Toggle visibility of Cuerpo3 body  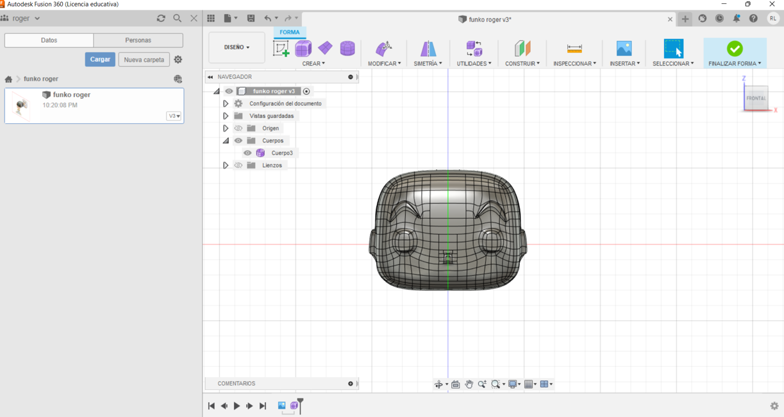coord(247,153)
